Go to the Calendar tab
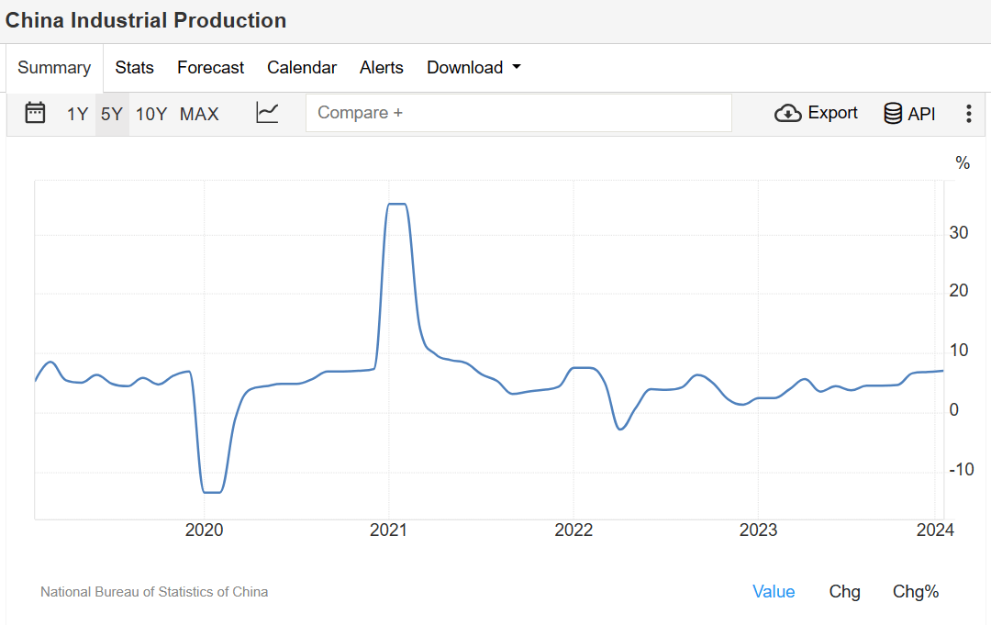This screenshot has width=991, height=625. [302, 68]
